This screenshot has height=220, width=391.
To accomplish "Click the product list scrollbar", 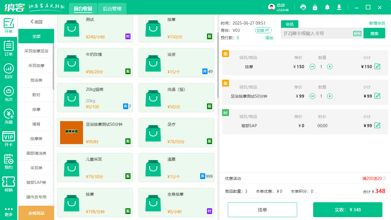I will (x=218, y=65).
